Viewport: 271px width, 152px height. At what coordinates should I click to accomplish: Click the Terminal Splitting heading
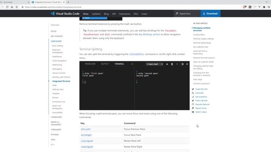(91, 49)
